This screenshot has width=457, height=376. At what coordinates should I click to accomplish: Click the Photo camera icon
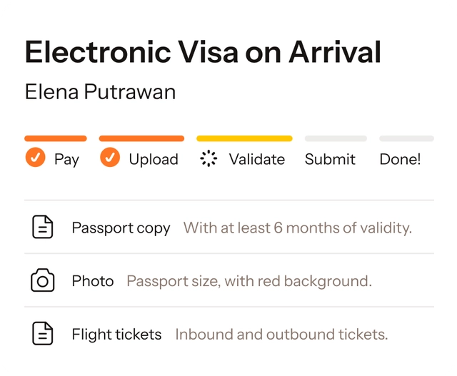pos(43,281)
